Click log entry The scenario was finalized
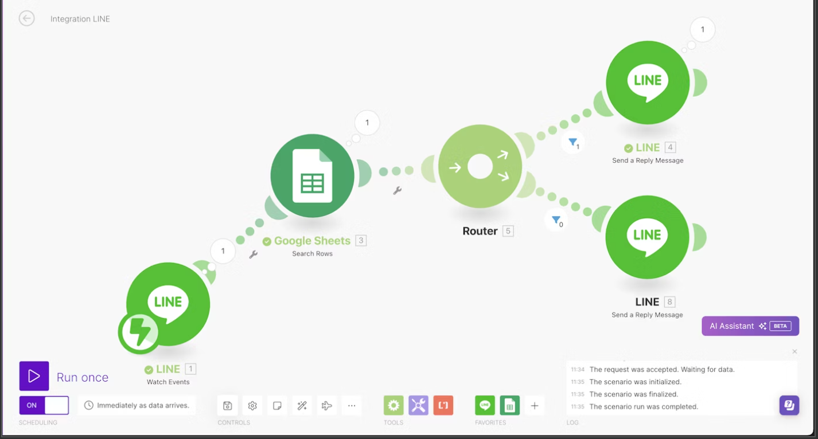Viewport: 818px width, 439px height. 634,394
